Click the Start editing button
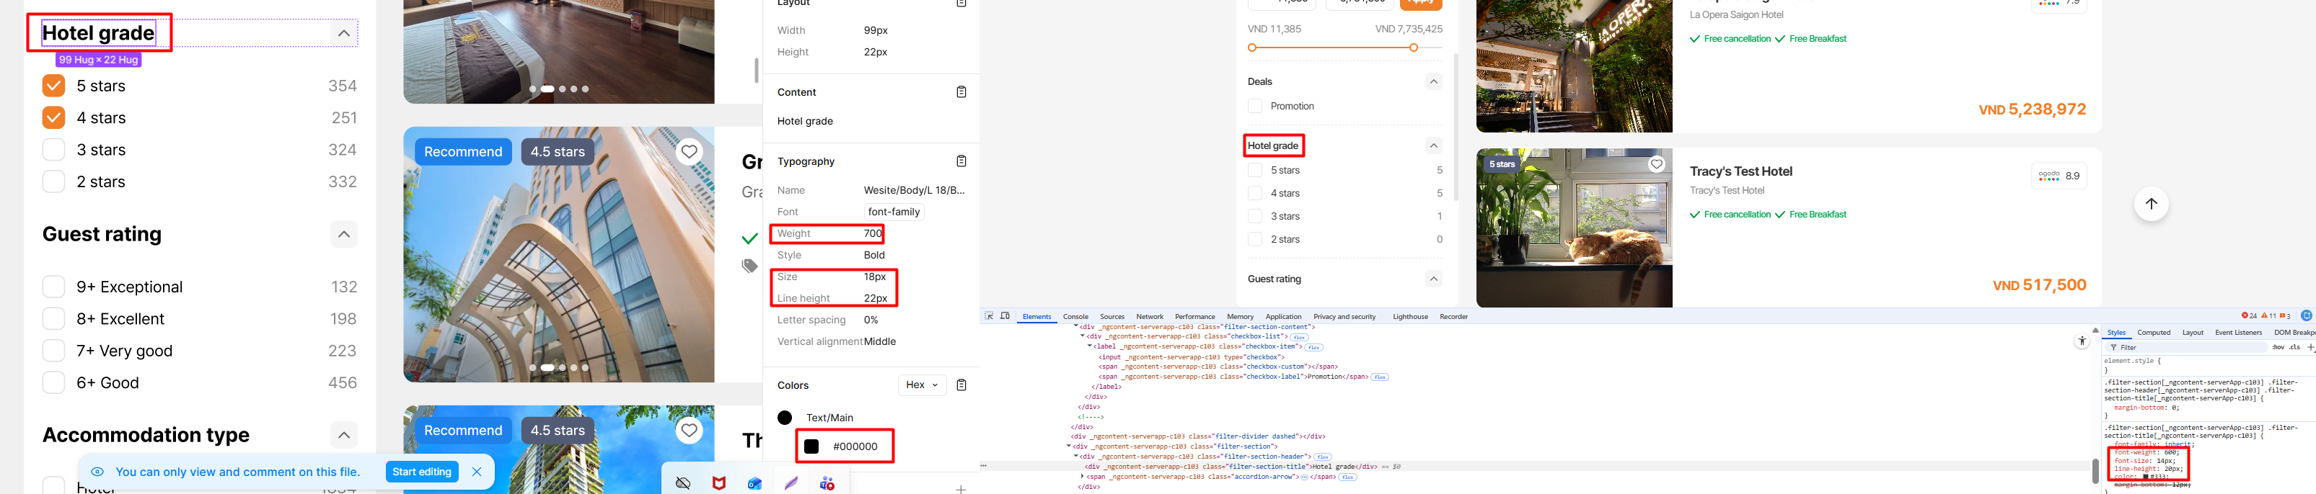The image size is (2316, 494). point(421,472)
